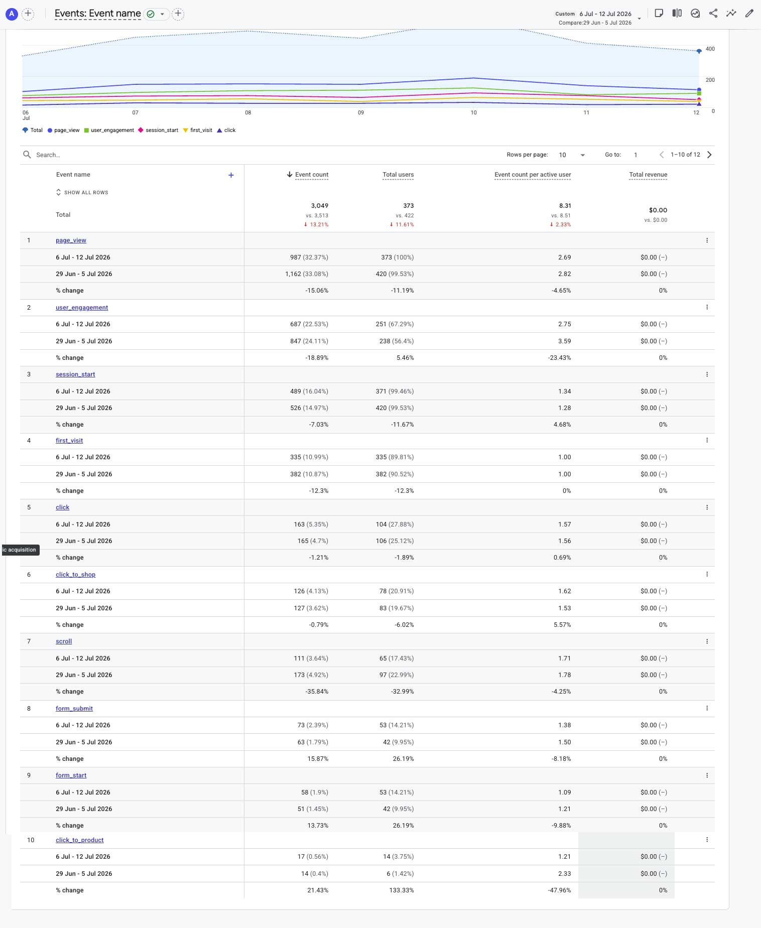The height and width of the screenshot is (928, 761).
Task: Open the three-dot menu for the scroll row
Action: 707,641
